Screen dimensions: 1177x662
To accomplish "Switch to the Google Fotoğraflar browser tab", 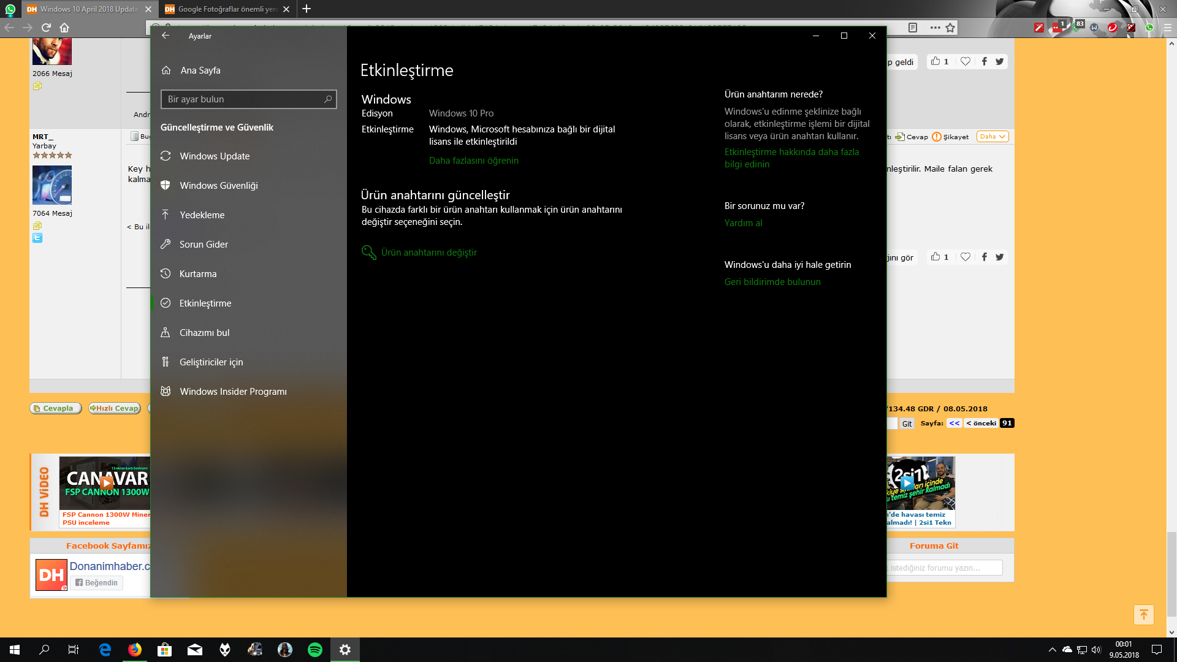I will point(227,9).
